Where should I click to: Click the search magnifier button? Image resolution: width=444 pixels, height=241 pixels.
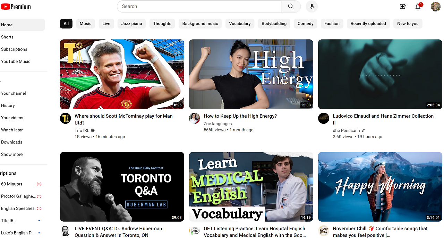click(291, 6)
